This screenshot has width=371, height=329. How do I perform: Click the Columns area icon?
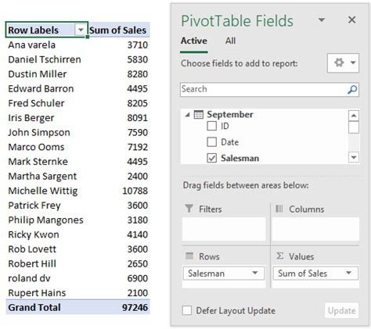[279, 209]
